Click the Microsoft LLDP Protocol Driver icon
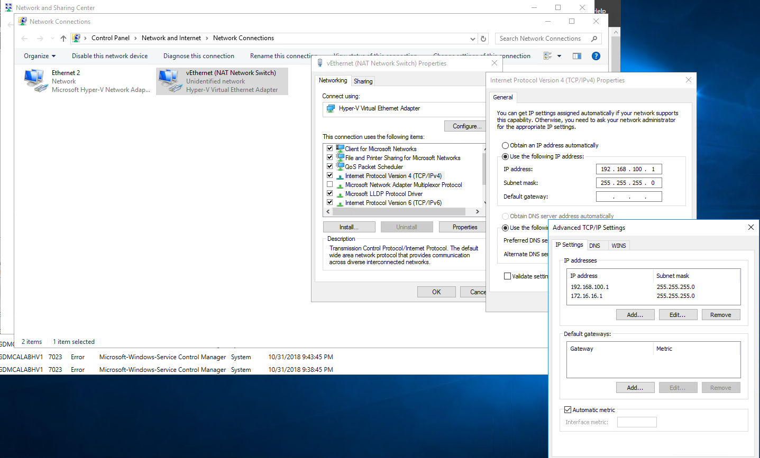Image resolution: width=760 pixels, height=458 pixels. click(x=340, y=194)
